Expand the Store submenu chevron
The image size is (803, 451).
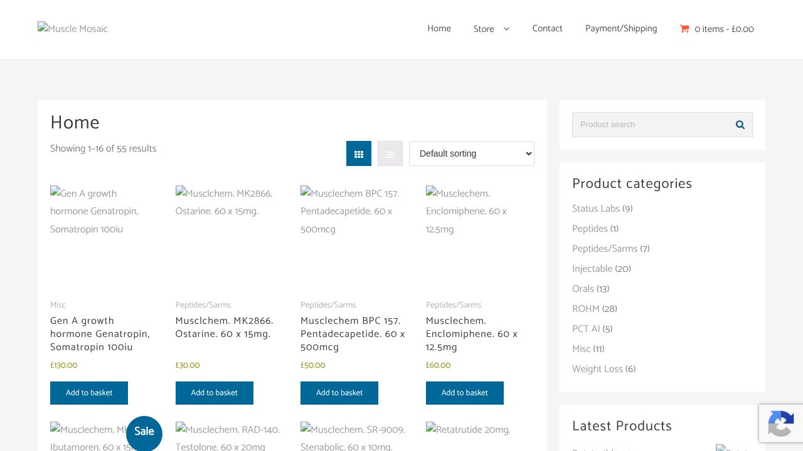[x=506, y=29]
